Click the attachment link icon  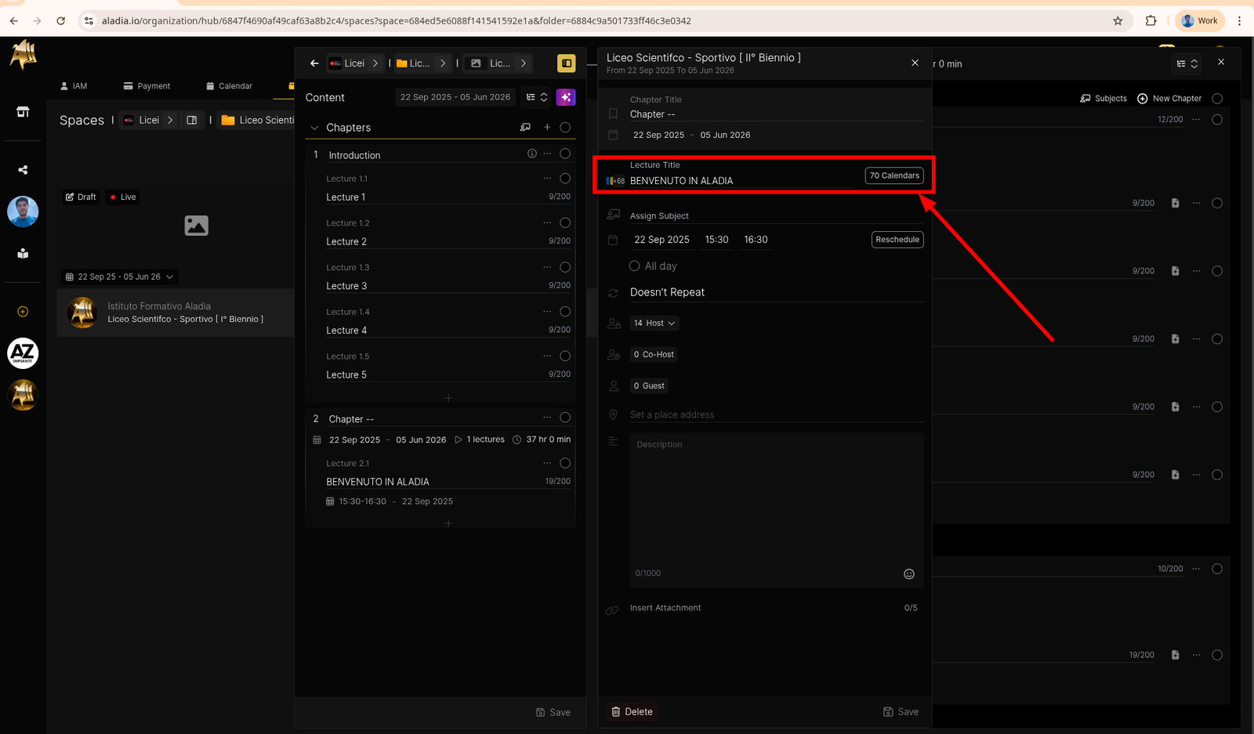(x=612, y=610)
